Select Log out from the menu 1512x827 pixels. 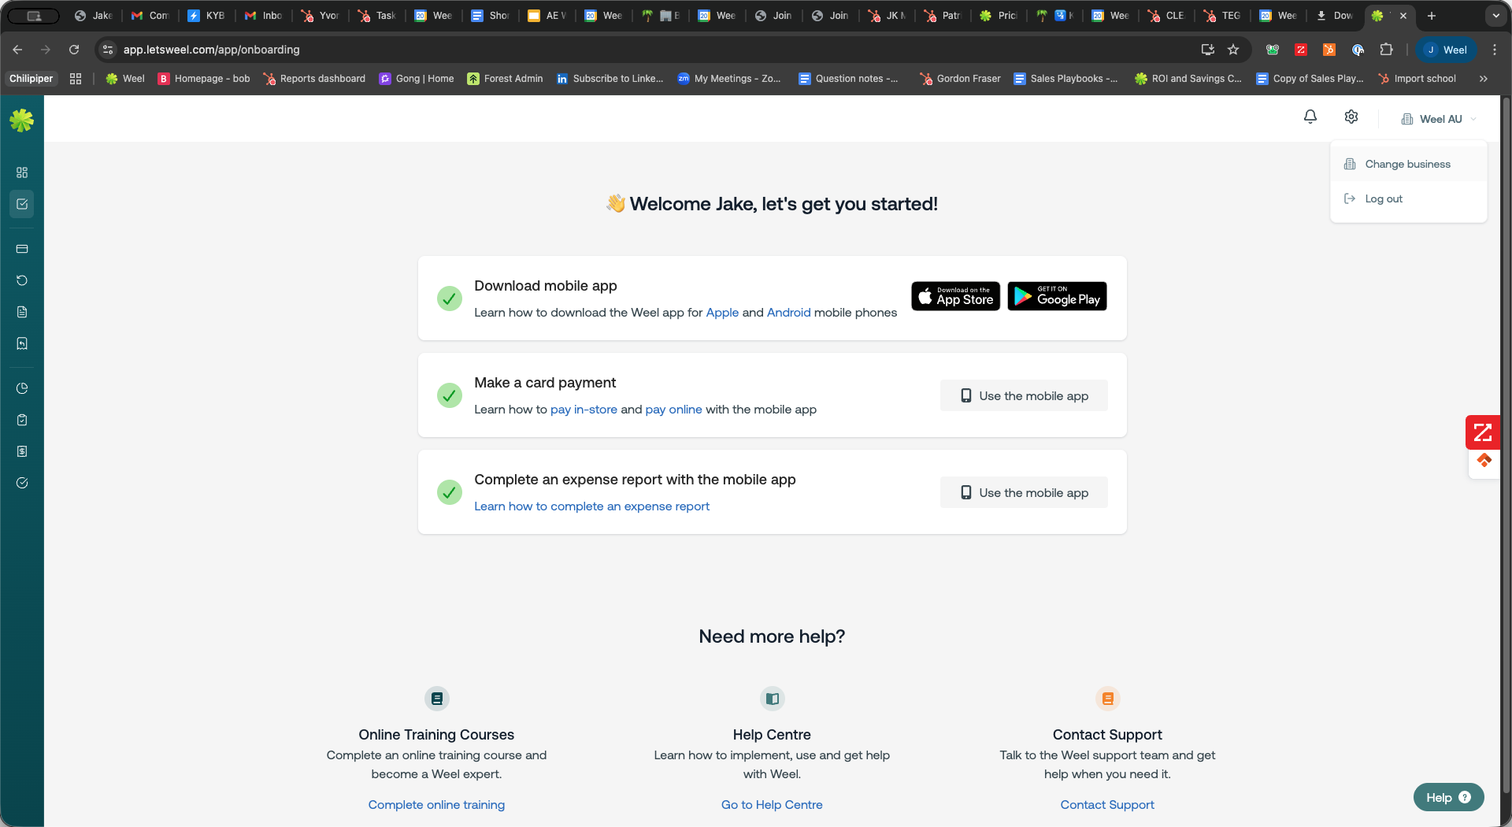click(1384, 198)
